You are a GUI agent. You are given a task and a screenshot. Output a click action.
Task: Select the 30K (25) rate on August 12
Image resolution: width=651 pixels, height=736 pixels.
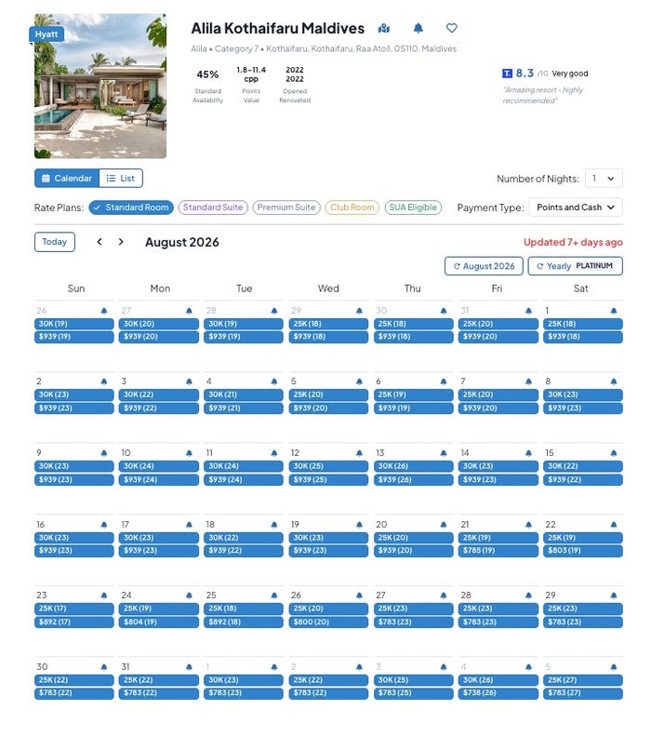tap(328, 466)
